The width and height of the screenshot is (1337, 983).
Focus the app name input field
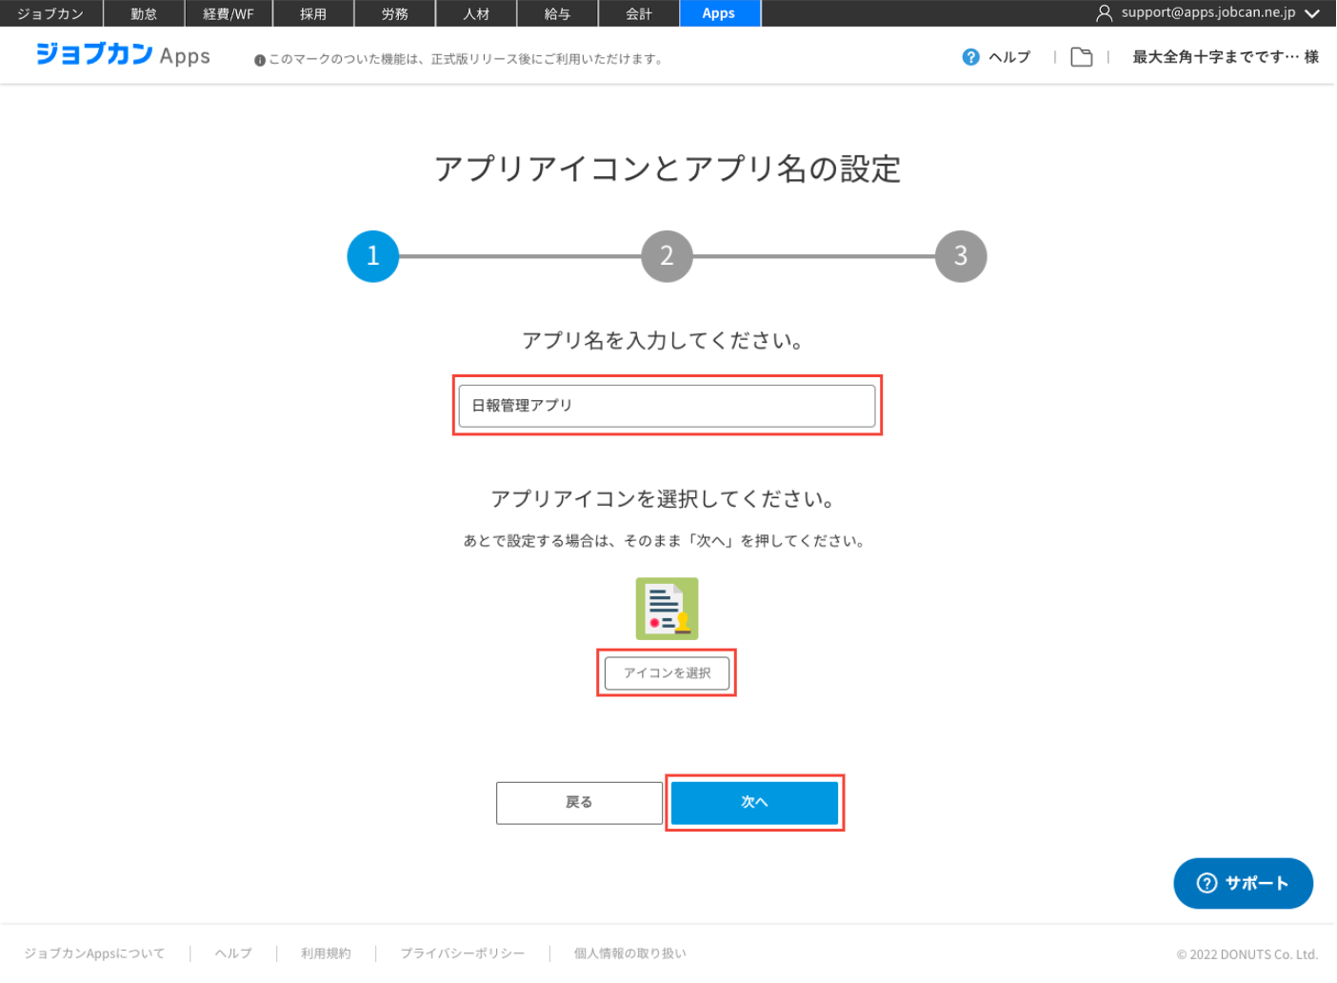(667, 406)
